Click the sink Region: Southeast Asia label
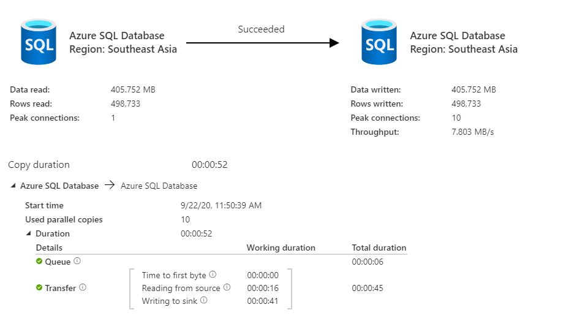The image size is (585, 318). click(464, 49)
